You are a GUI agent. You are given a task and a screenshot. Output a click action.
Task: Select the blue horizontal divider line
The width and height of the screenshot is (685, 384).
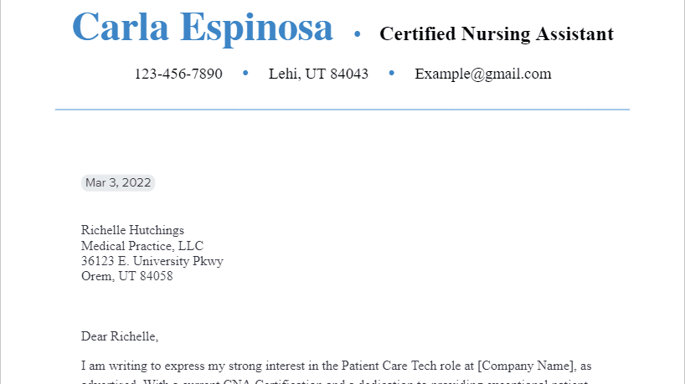pyautogui.click(x=342, y=110)
